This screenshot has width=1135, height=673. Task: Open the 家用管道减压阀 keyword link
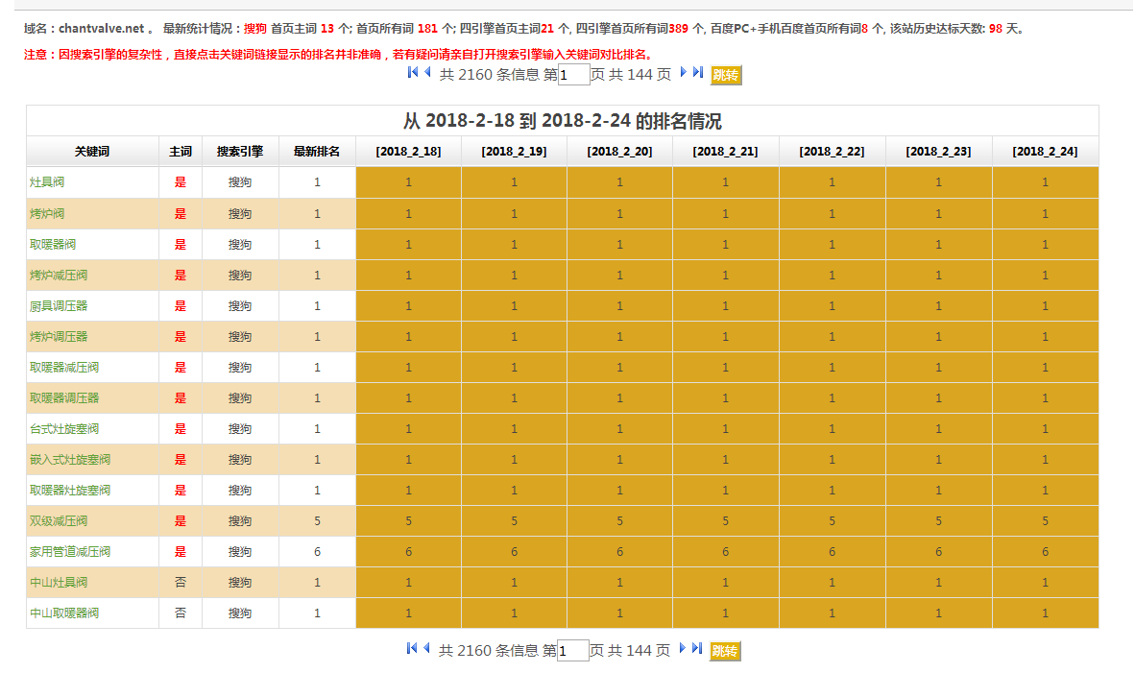[x=70, y=552]
